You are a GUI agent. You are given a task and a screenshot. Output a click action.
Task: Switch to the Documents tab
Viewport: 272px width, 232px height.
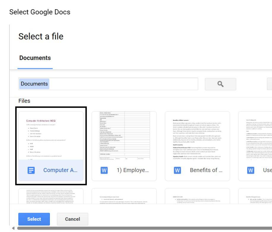35,58
